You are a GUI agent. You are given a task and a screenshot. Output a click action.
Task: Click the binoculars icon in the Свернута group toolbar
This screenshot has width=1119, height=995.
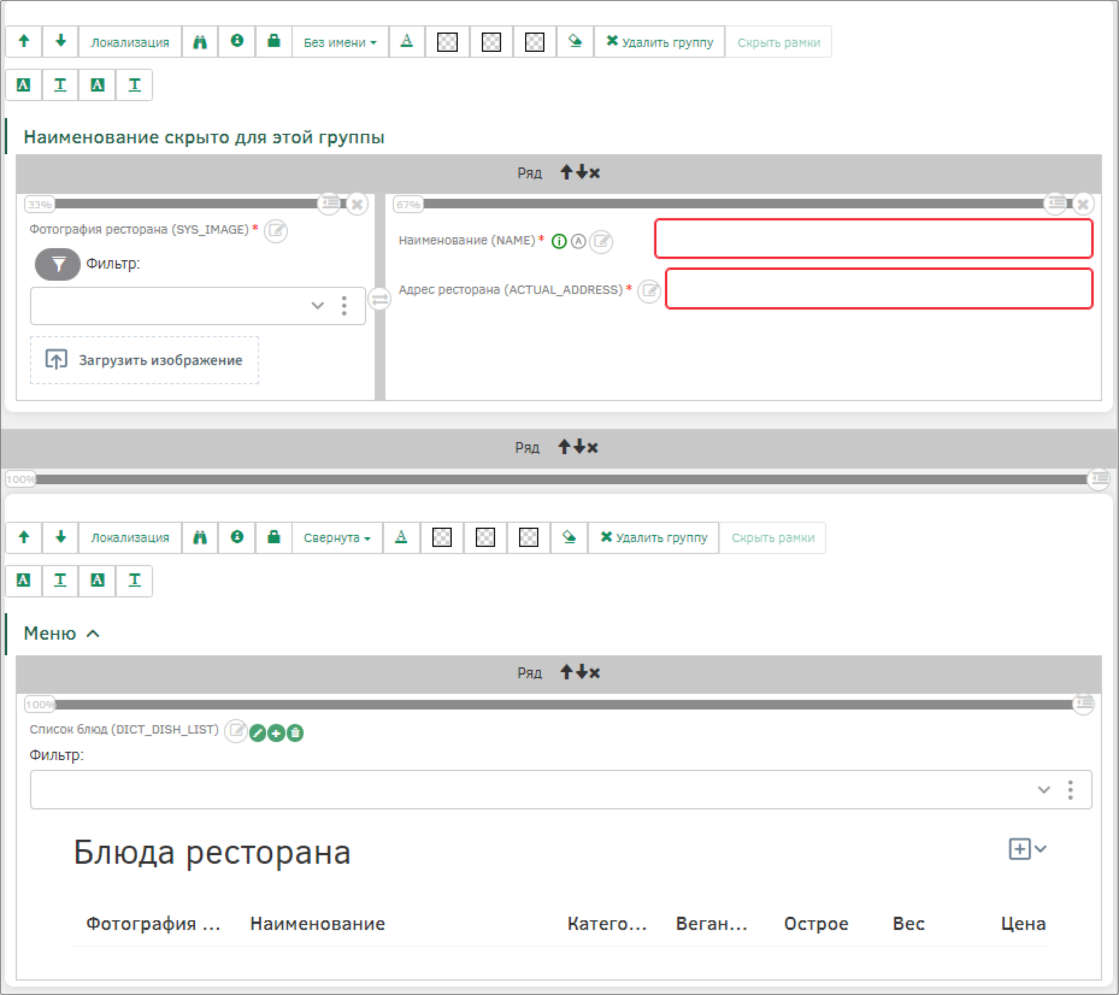[200, 537]
